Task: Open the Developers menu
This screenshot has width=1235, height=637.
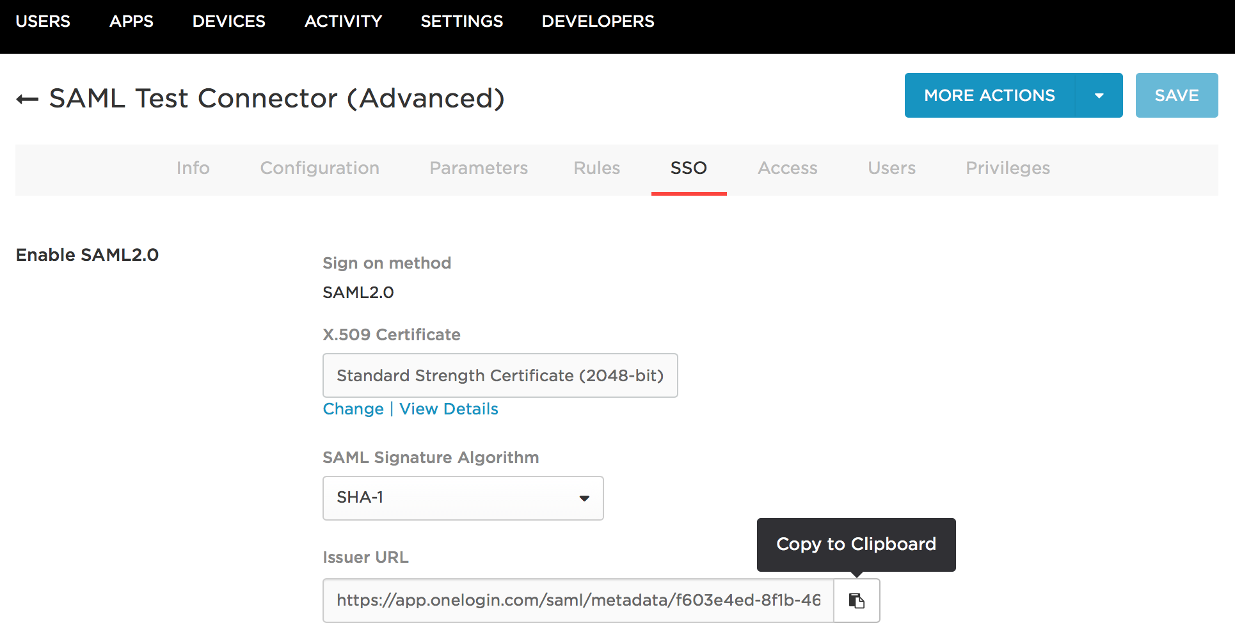Action: 598,22
